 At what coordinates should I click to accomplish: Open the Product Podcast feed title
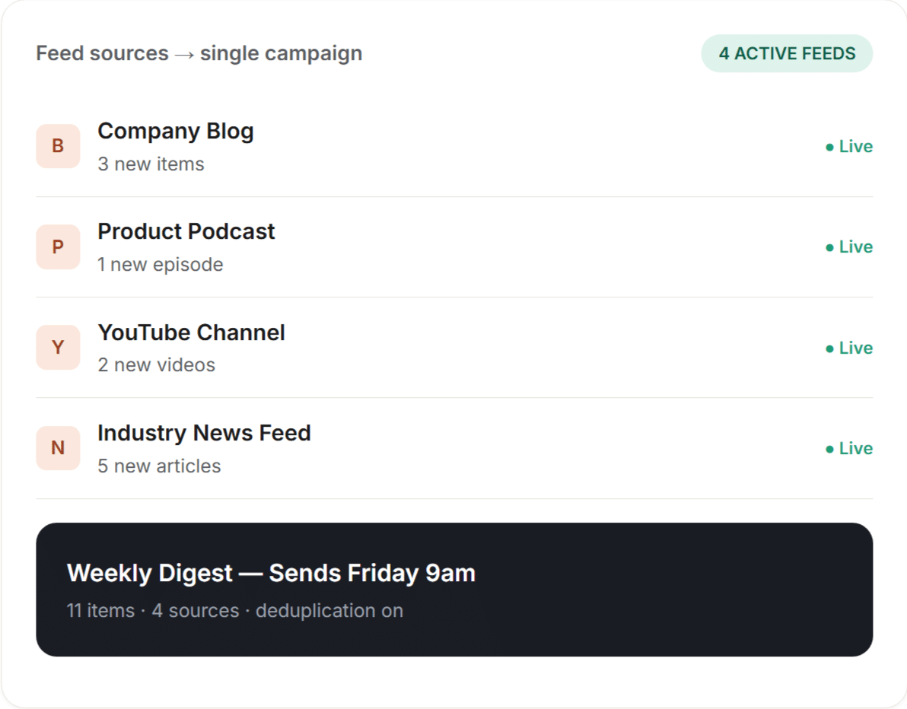coord(186,231)
